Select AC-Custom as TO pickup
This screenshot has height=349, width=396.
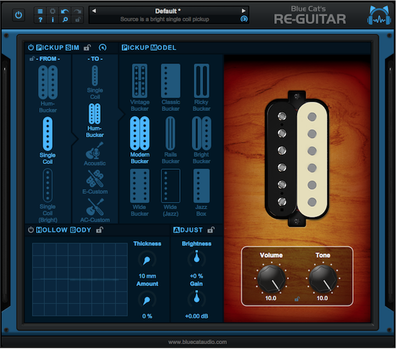[95, 211]
